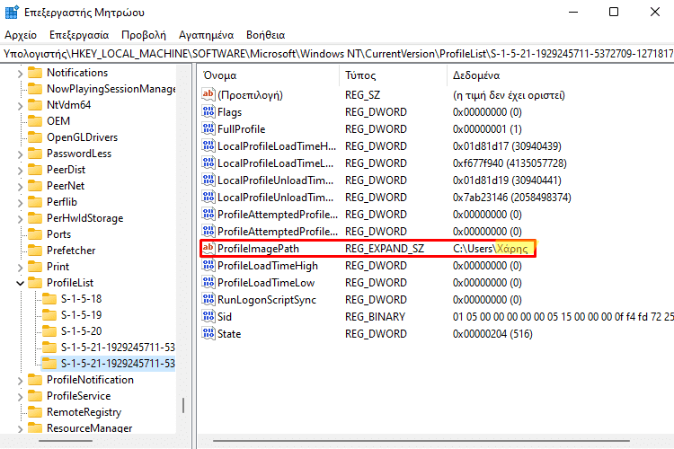The width and height of the screenshot is (674, 449).
Task: Expand the PasswordLess key
Action: (20, 154)
